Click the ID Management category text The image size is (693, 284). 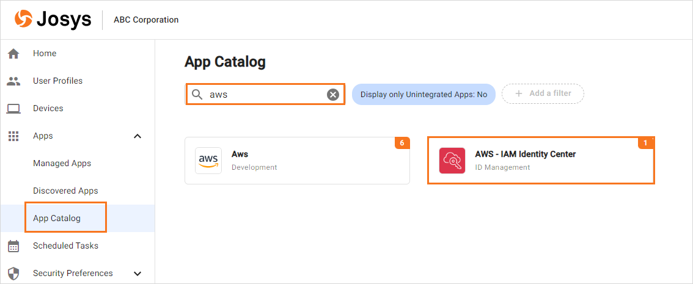[x=502, y=167]
